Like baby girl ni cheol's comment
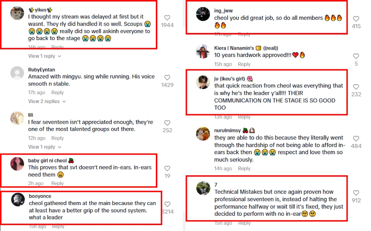371x231 pixels. [x=167, y=168]
